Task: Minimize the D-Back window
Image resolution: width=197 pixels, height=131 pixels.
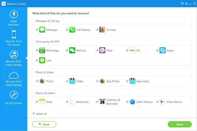Action: tap(190, 4)
